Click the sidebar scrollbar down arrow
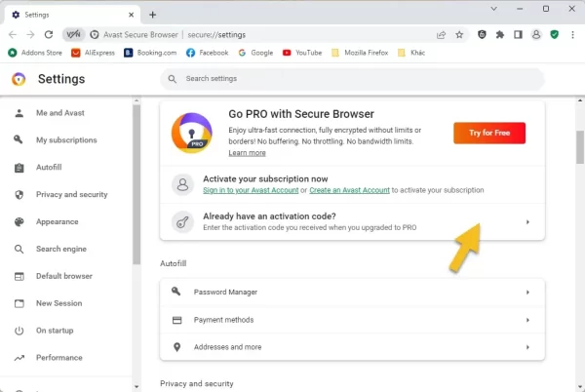Screen dimensions: 585x392 tap(136, 387)
